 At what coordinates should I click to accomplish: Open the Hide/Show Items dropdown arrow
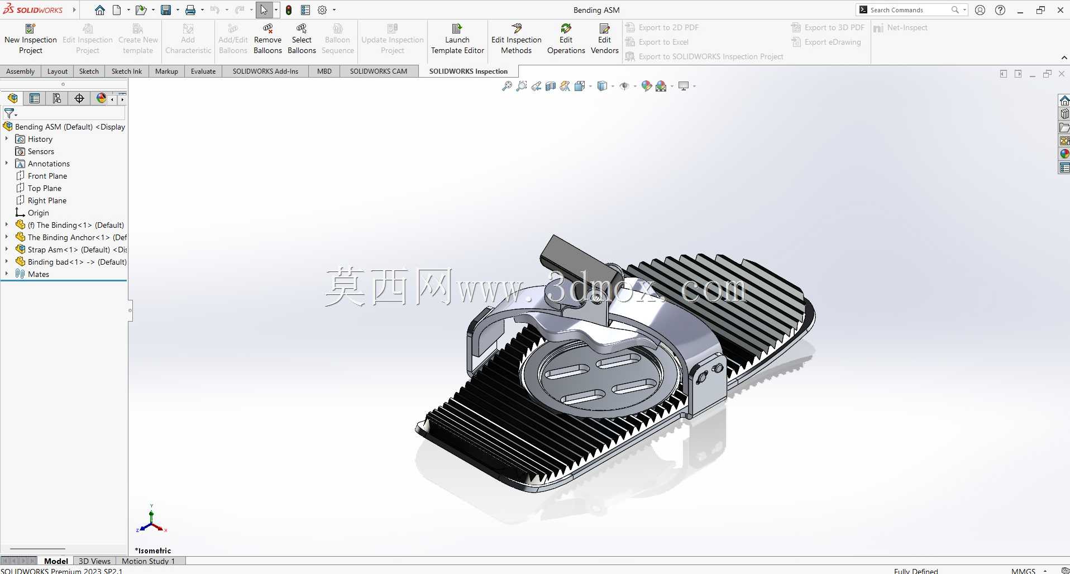point(635,87)
